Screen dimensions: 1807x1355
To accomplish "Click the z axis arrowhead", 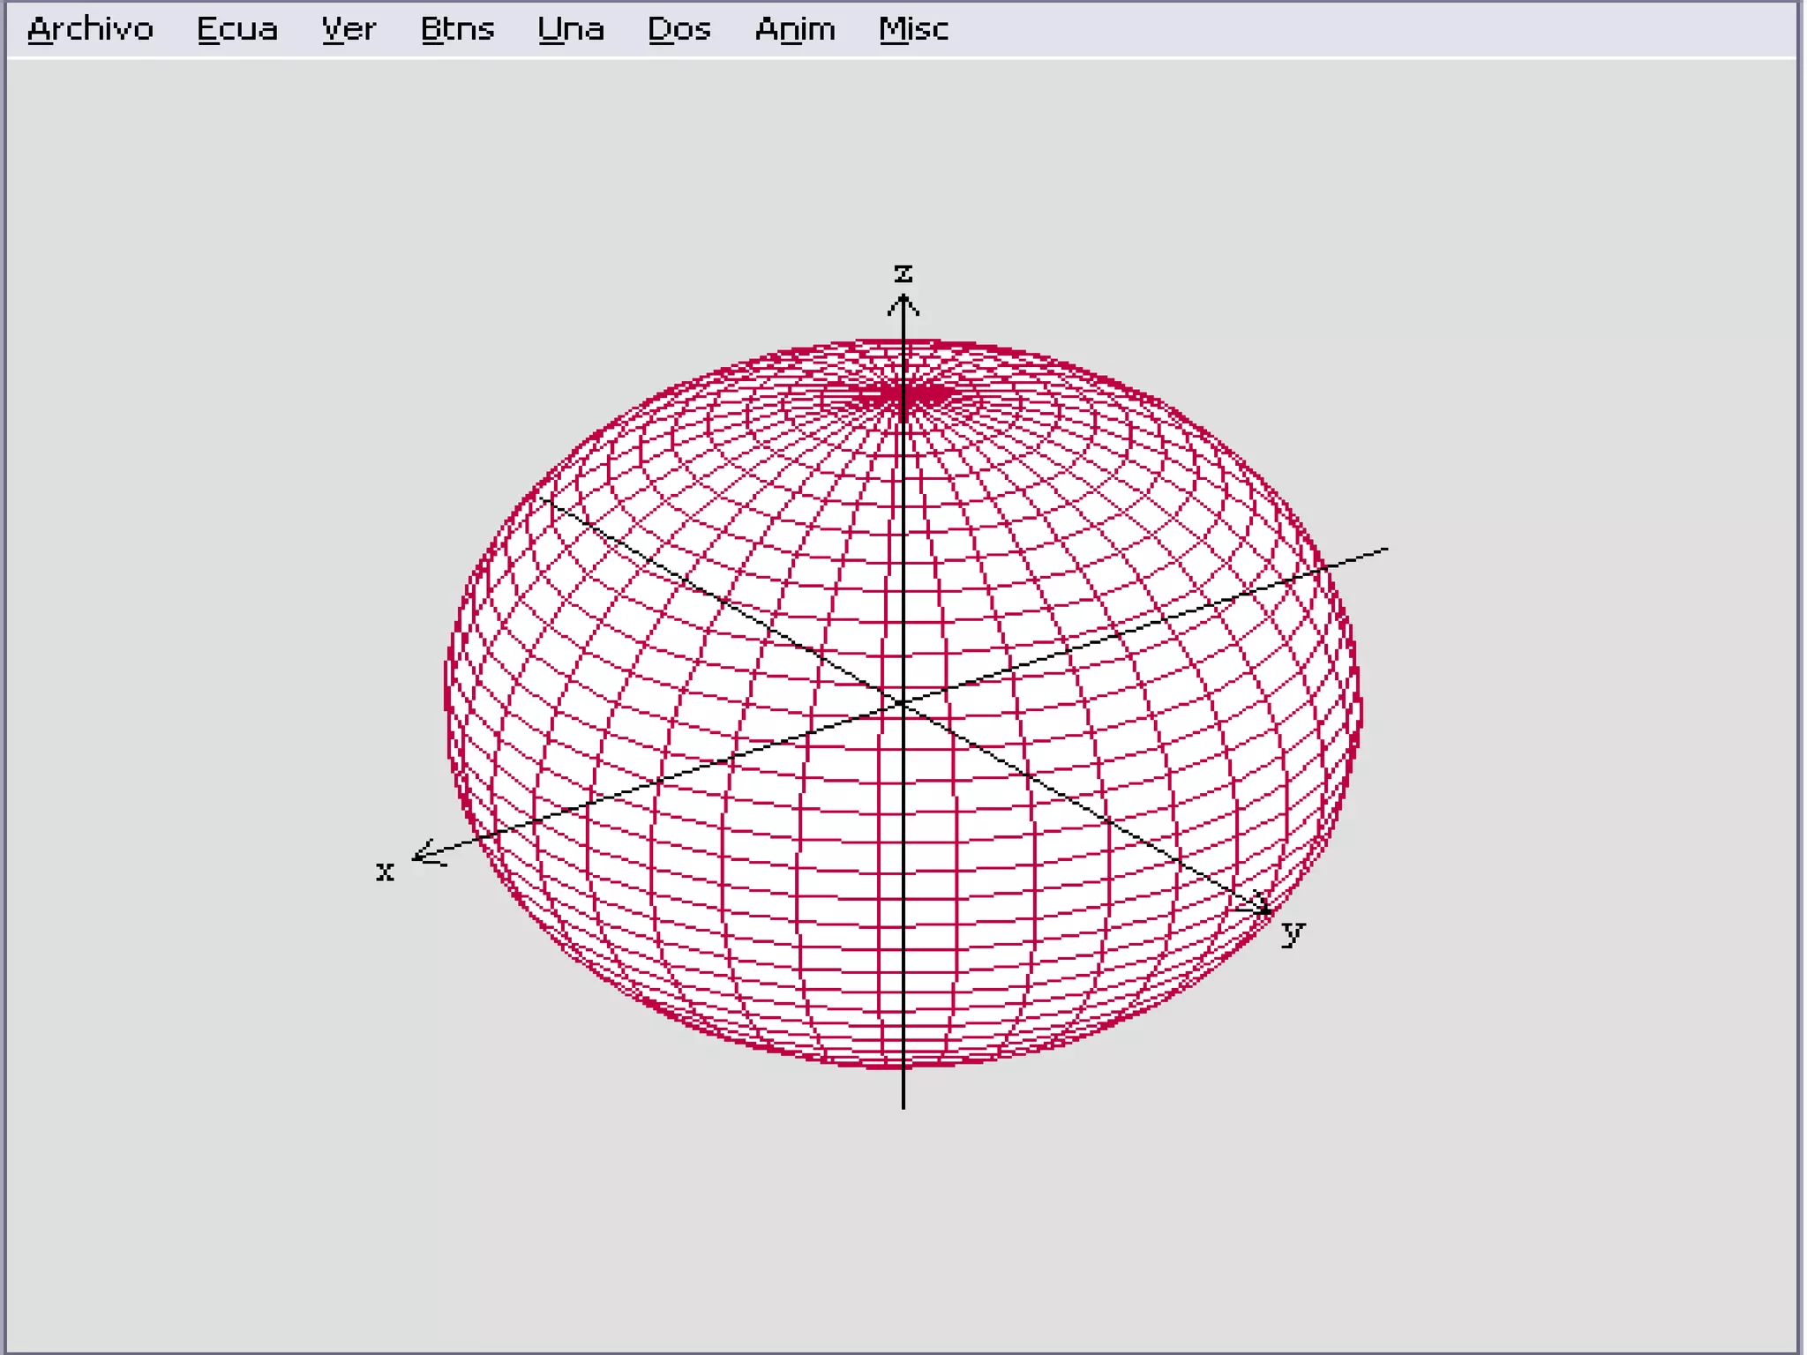I will point(903,303).
